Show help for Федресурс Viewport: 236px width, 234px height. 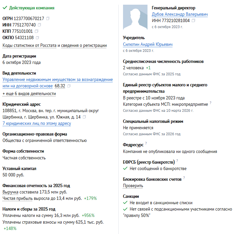tap(146, 144)
